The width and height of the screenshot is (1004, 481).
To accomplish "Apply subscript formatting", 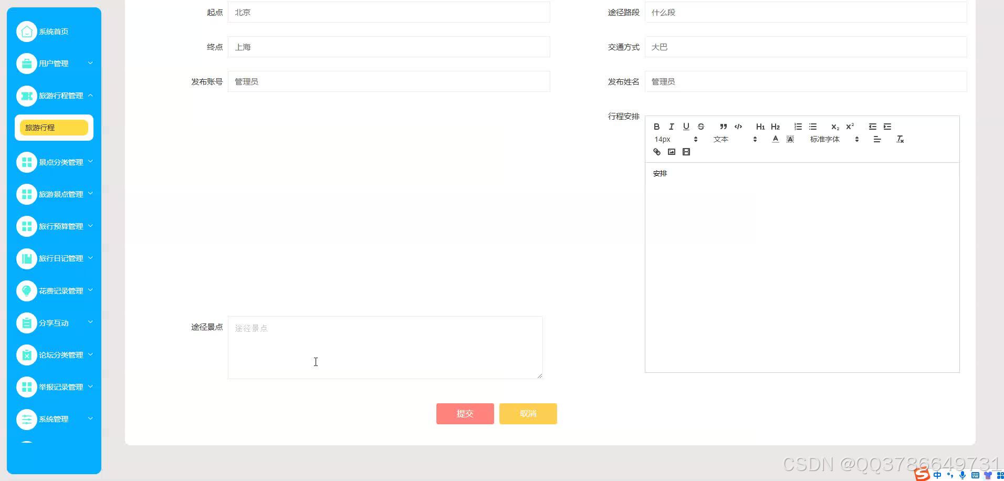I will pyautogui.click(x=835, y=127).
